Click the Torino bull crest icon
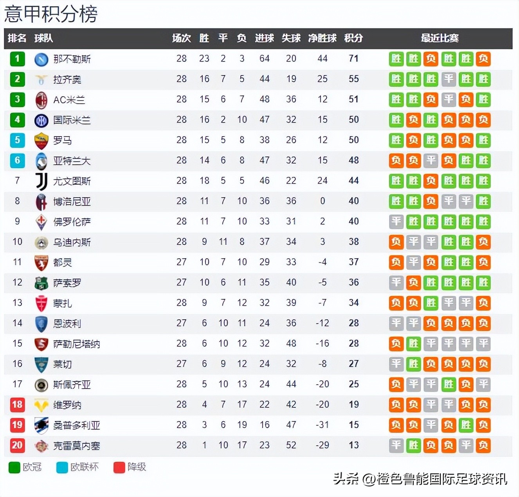 click(41, 263)
